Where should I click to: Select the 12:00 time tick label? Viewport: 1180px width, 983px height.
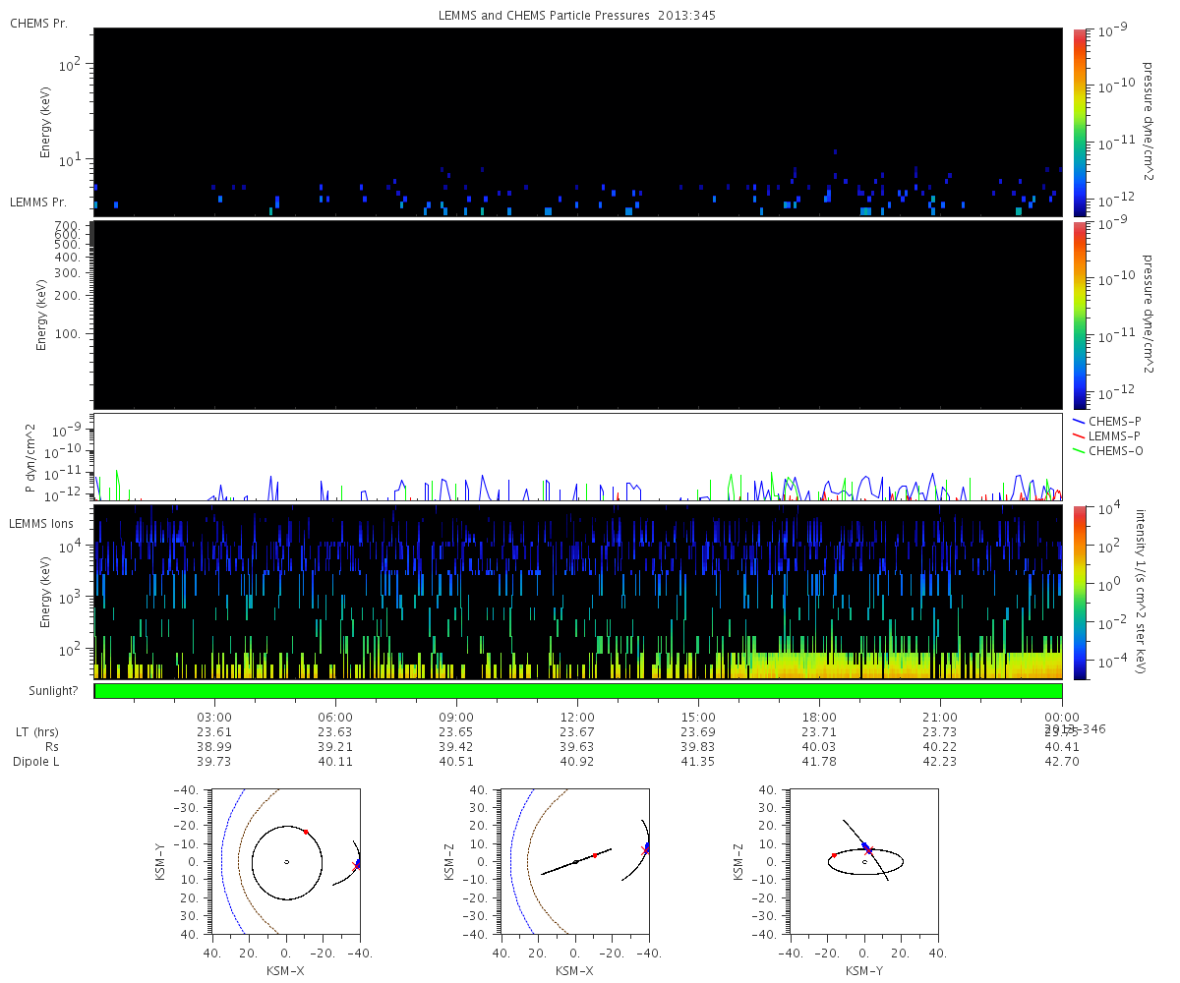coord(577,717)
